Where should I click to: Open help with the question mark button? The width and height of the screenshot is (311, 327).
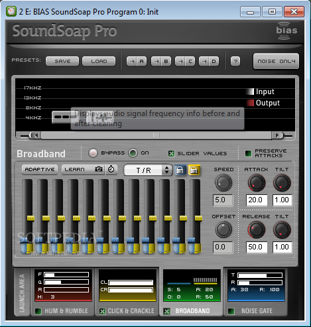(x=235, y=61)
